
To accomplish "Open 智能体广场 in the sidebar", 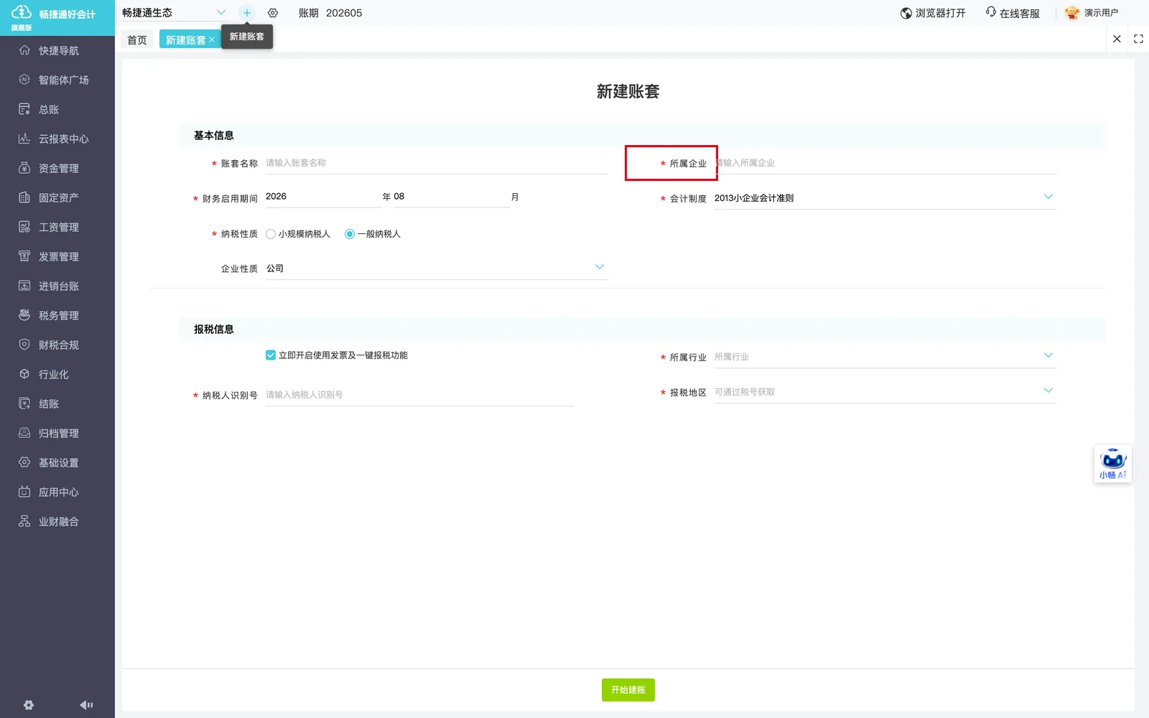I will (57, 80).
